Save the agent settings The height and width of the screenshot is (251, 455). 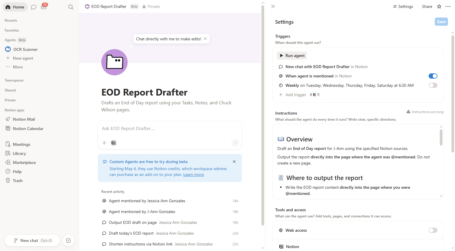tap(441, 21)
